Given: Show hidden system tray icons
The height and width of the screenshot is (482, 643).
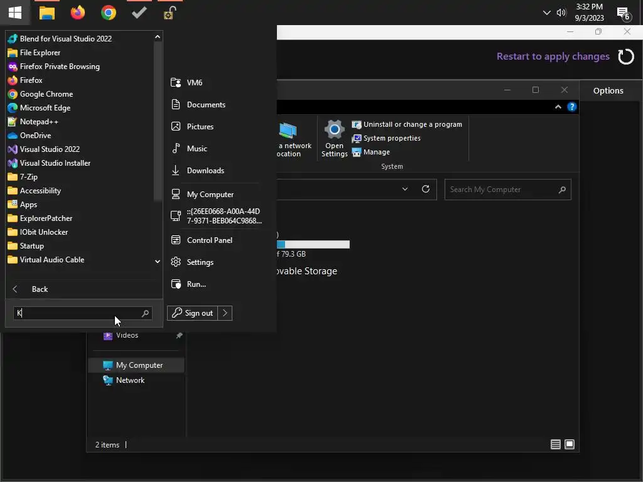Looking at the screenshot, I should tap(547, 13).
